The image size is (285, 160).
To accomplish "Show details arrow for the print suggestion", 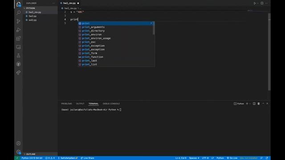I will point(151,23).
